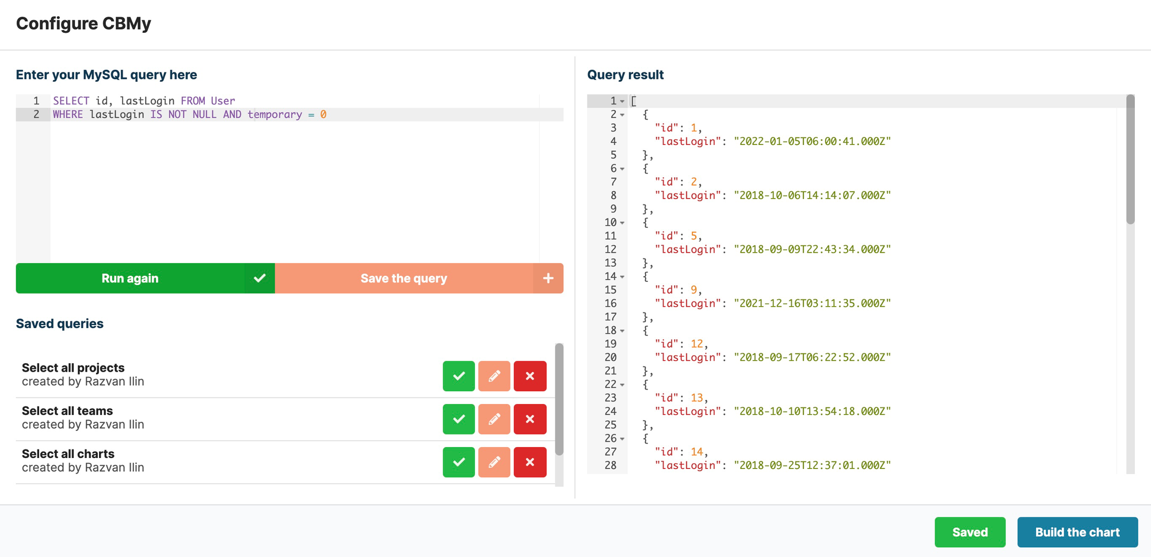Collapse the first result object at line 2
The width and height of the screenshot is (1151, 557).
pos(623,115)
